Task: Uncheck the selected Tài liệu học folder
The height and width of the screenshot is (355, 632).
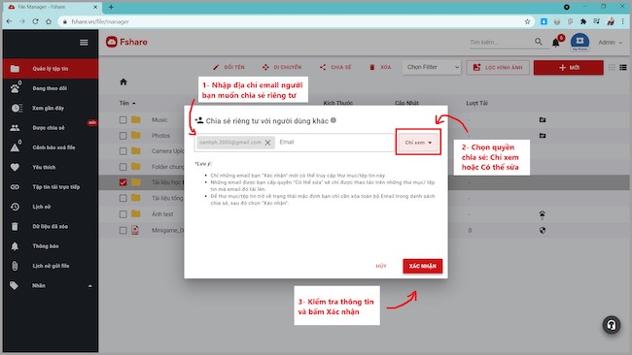Action: pos(123,182)
